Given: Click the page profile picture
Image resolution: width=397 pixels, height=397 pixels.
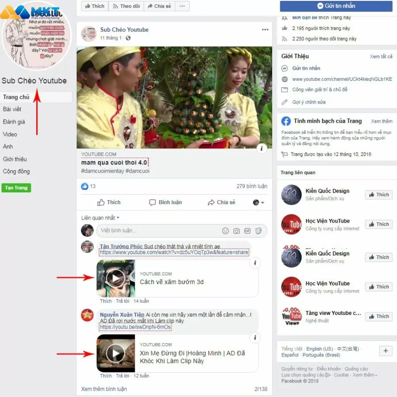Looking at the screenshot, I should 36,35.
